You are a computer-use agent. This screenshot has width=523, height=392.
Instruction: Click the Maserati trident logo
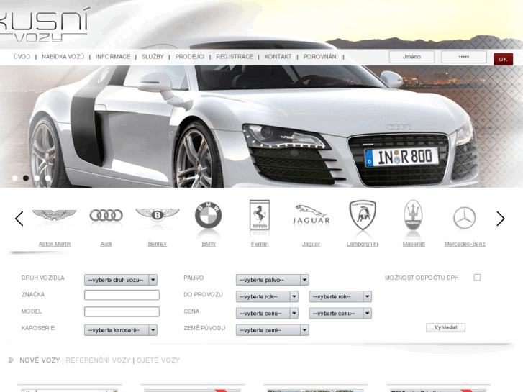(413, 215)
